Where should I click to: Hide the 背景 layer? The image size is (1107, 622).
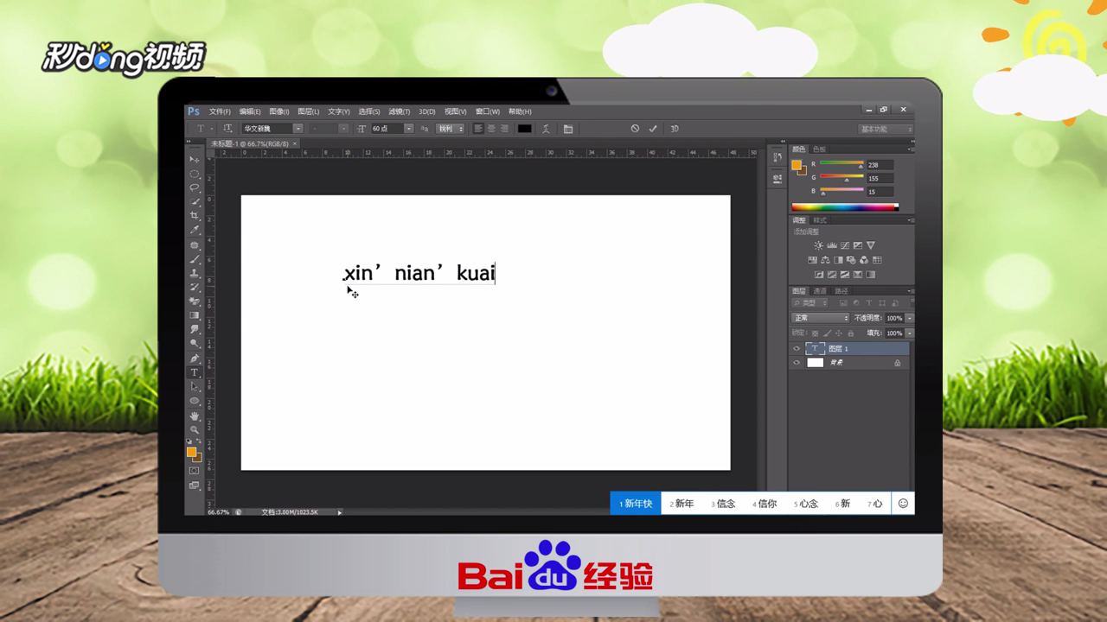click(x=797, y=363)
